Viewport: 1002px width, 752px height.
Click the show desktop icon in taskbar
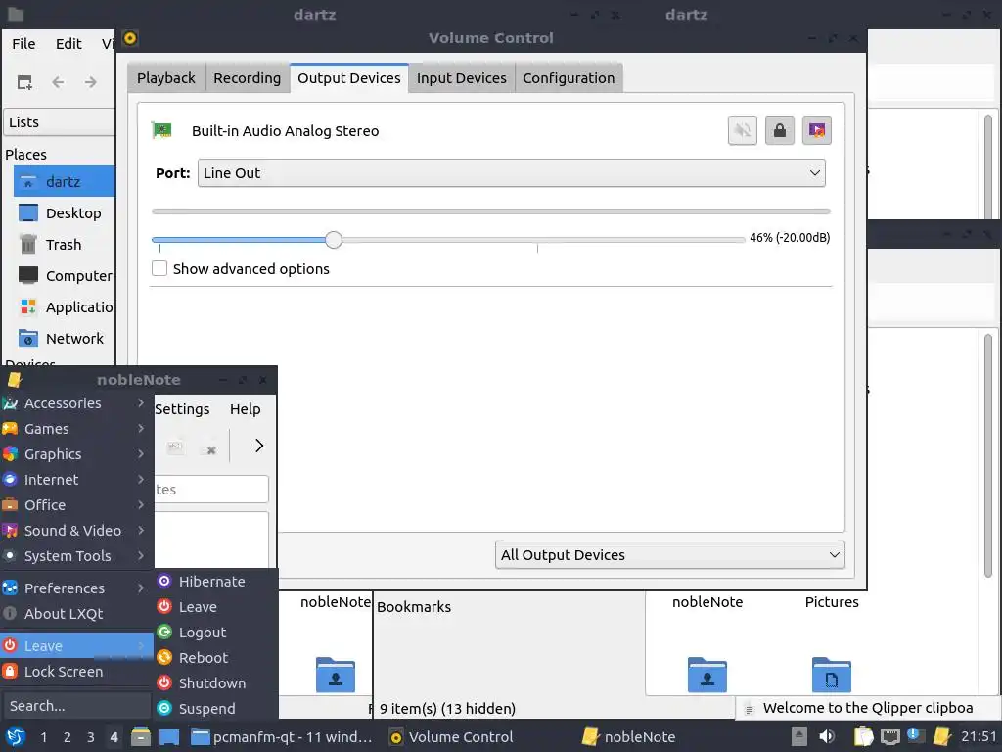[x=169, y=736]
